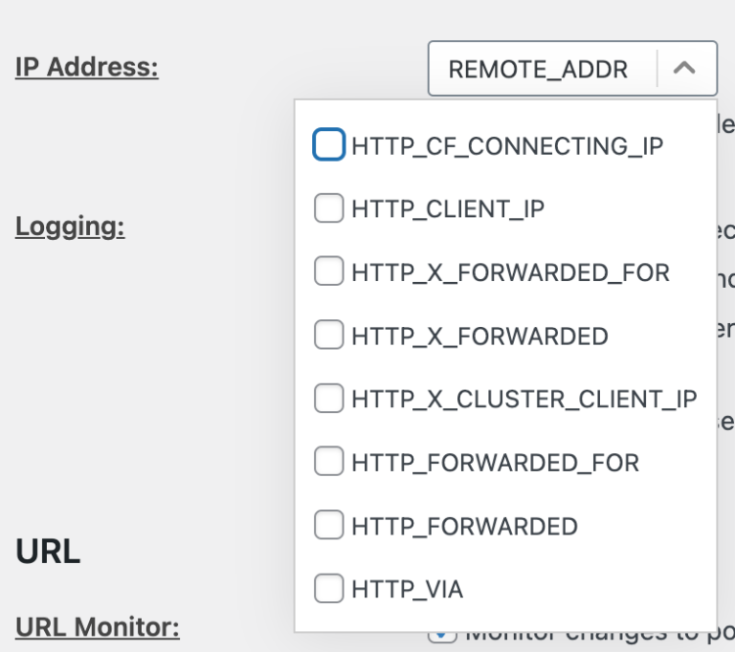The image size is (735, 652).
Task: Enable the HTTP_CF_CONNECTING_IP checkbox
Action: tap(328, 145)
